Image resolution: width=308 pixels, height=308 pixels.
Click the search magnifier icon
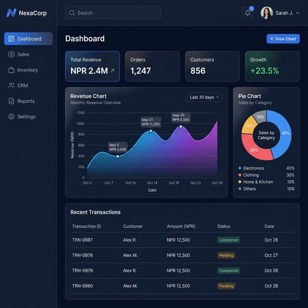[x=72, y=13]
